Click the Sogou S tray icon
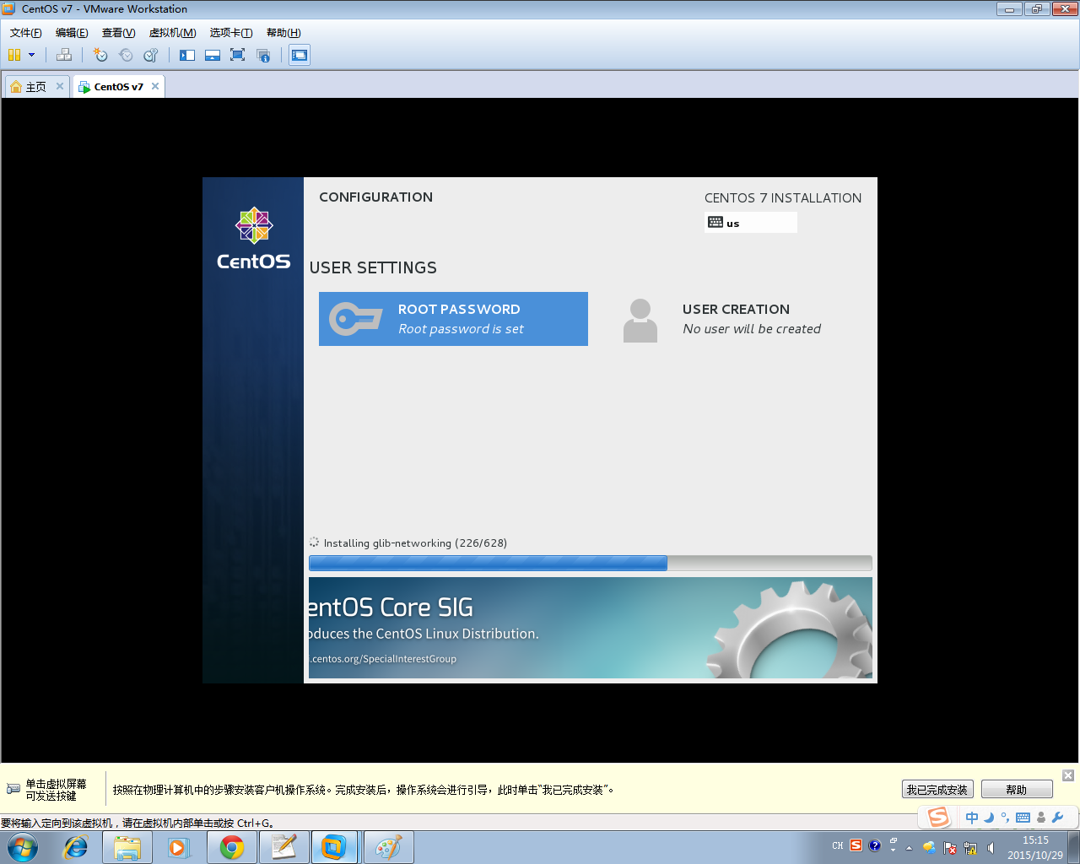This screenshot has width=1080, height=864. tap(856, 845)
